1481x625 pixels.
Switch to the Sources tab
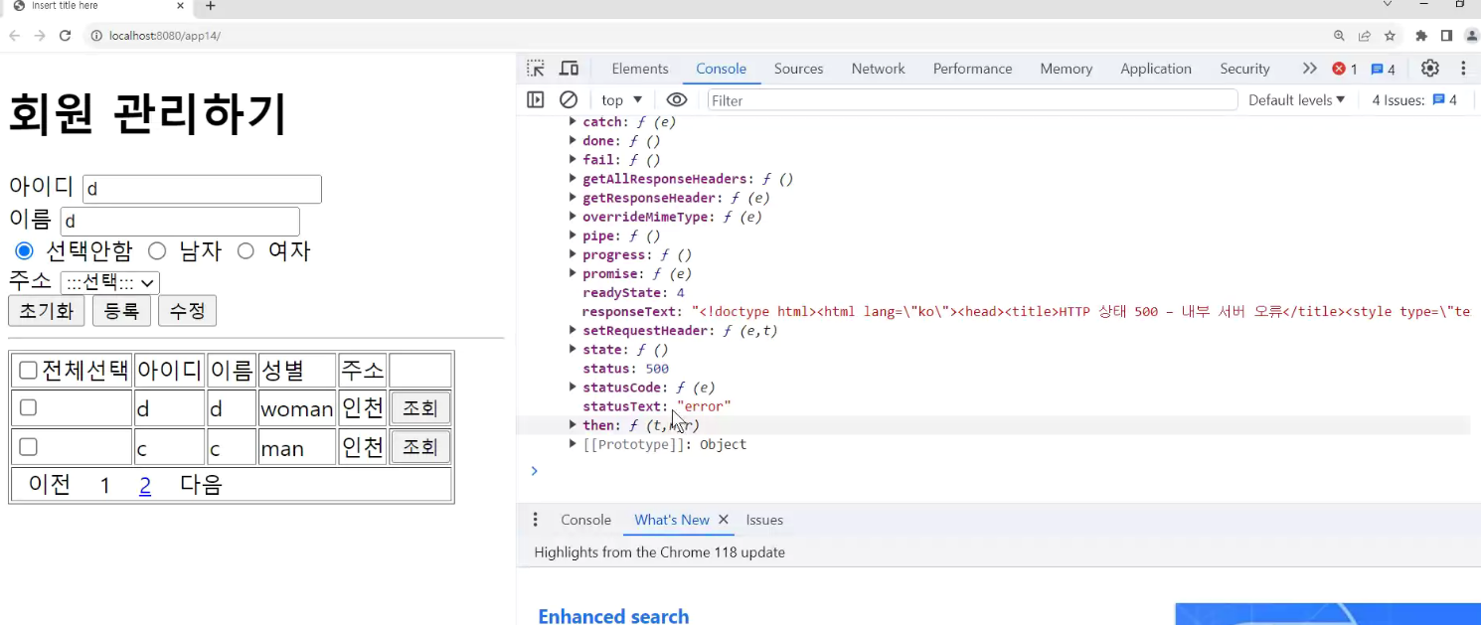tap(799, 69)
